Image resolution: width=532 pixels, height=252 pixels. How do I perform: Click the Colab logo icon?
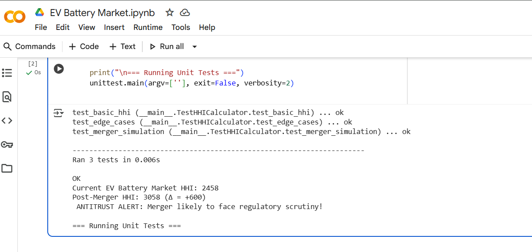click(x=15, y=17)
